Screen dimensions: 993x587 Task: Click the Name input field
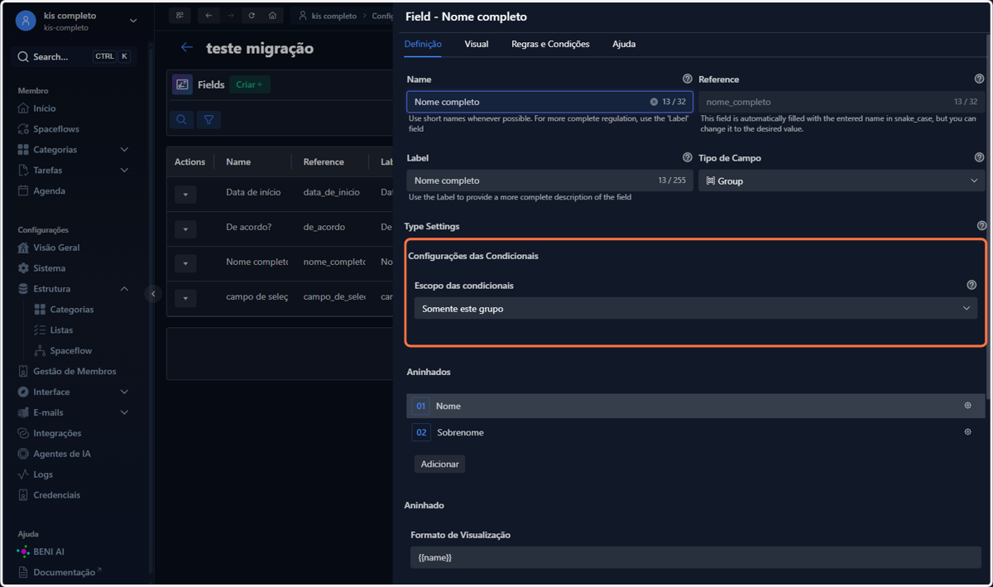(x=549, y=102)
